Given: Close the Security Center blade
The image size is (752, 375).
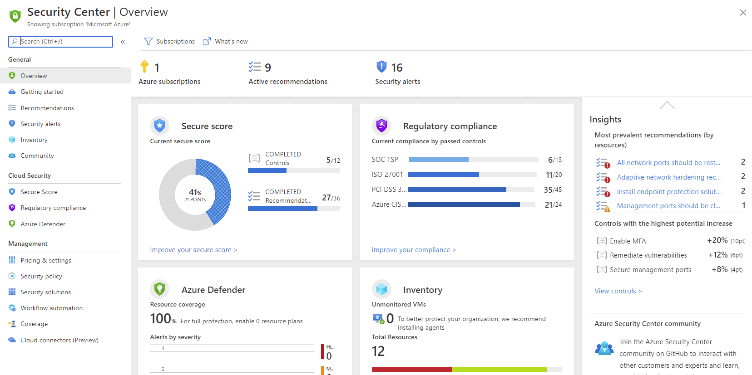Looking at the screenshot, I should click(x=743, y=13).
